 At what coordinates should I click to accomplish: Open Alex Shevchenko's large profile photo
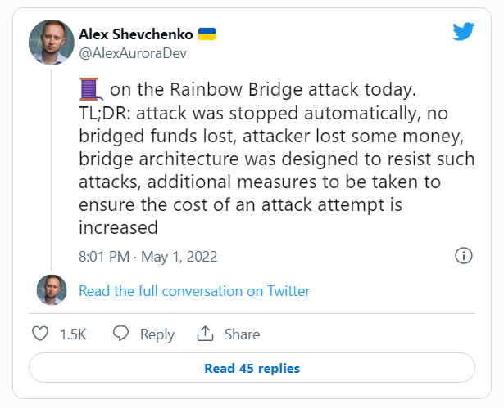pos(52,42)
